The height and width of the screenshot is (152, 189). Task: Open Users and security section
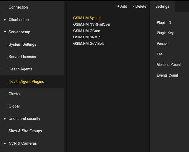[x=24, y=119]
